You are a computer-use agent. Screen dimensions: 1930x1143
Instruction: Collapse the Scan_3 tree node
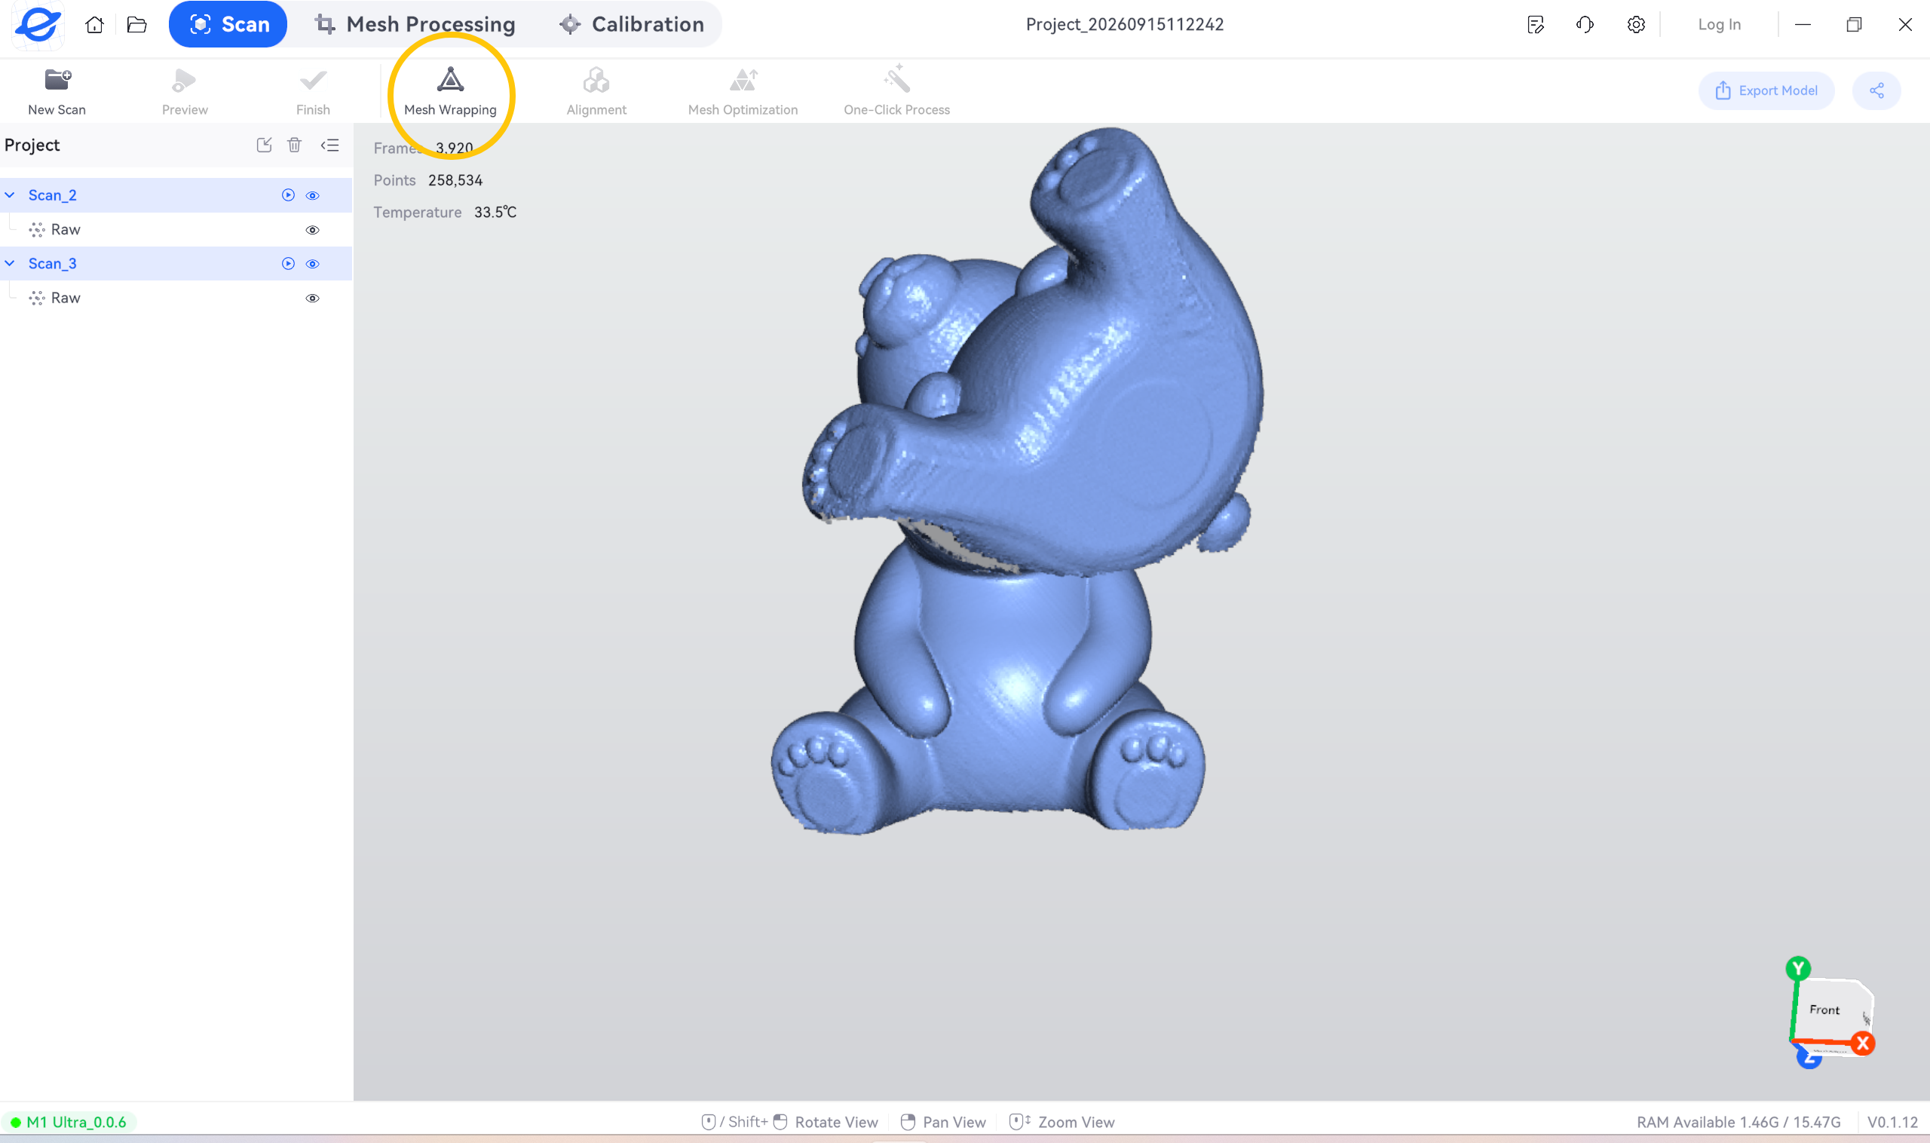[10, 263]
